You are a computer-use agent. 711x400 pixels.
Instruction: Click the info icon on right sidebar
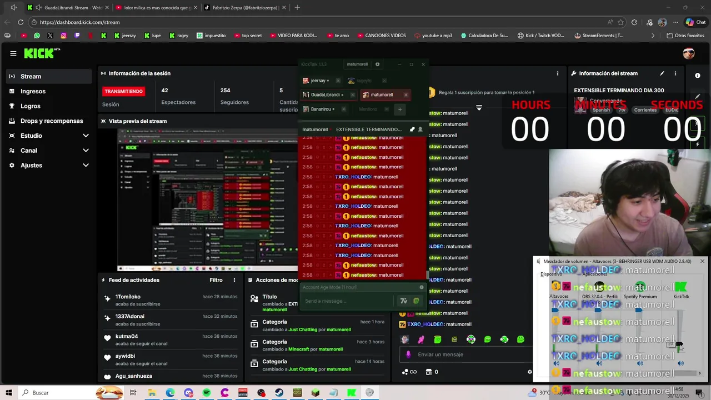point(698,75)
